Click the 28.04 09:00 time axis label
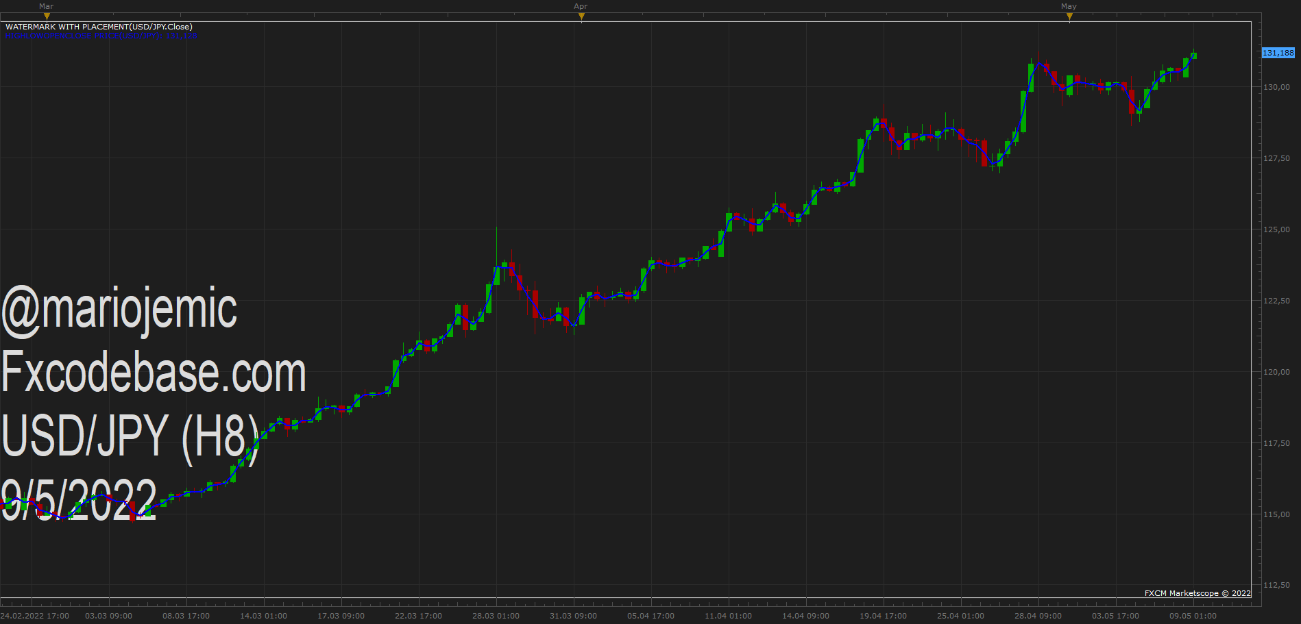The height and width of the screenshot is (624, 1301). click(x=1038, y=616)
